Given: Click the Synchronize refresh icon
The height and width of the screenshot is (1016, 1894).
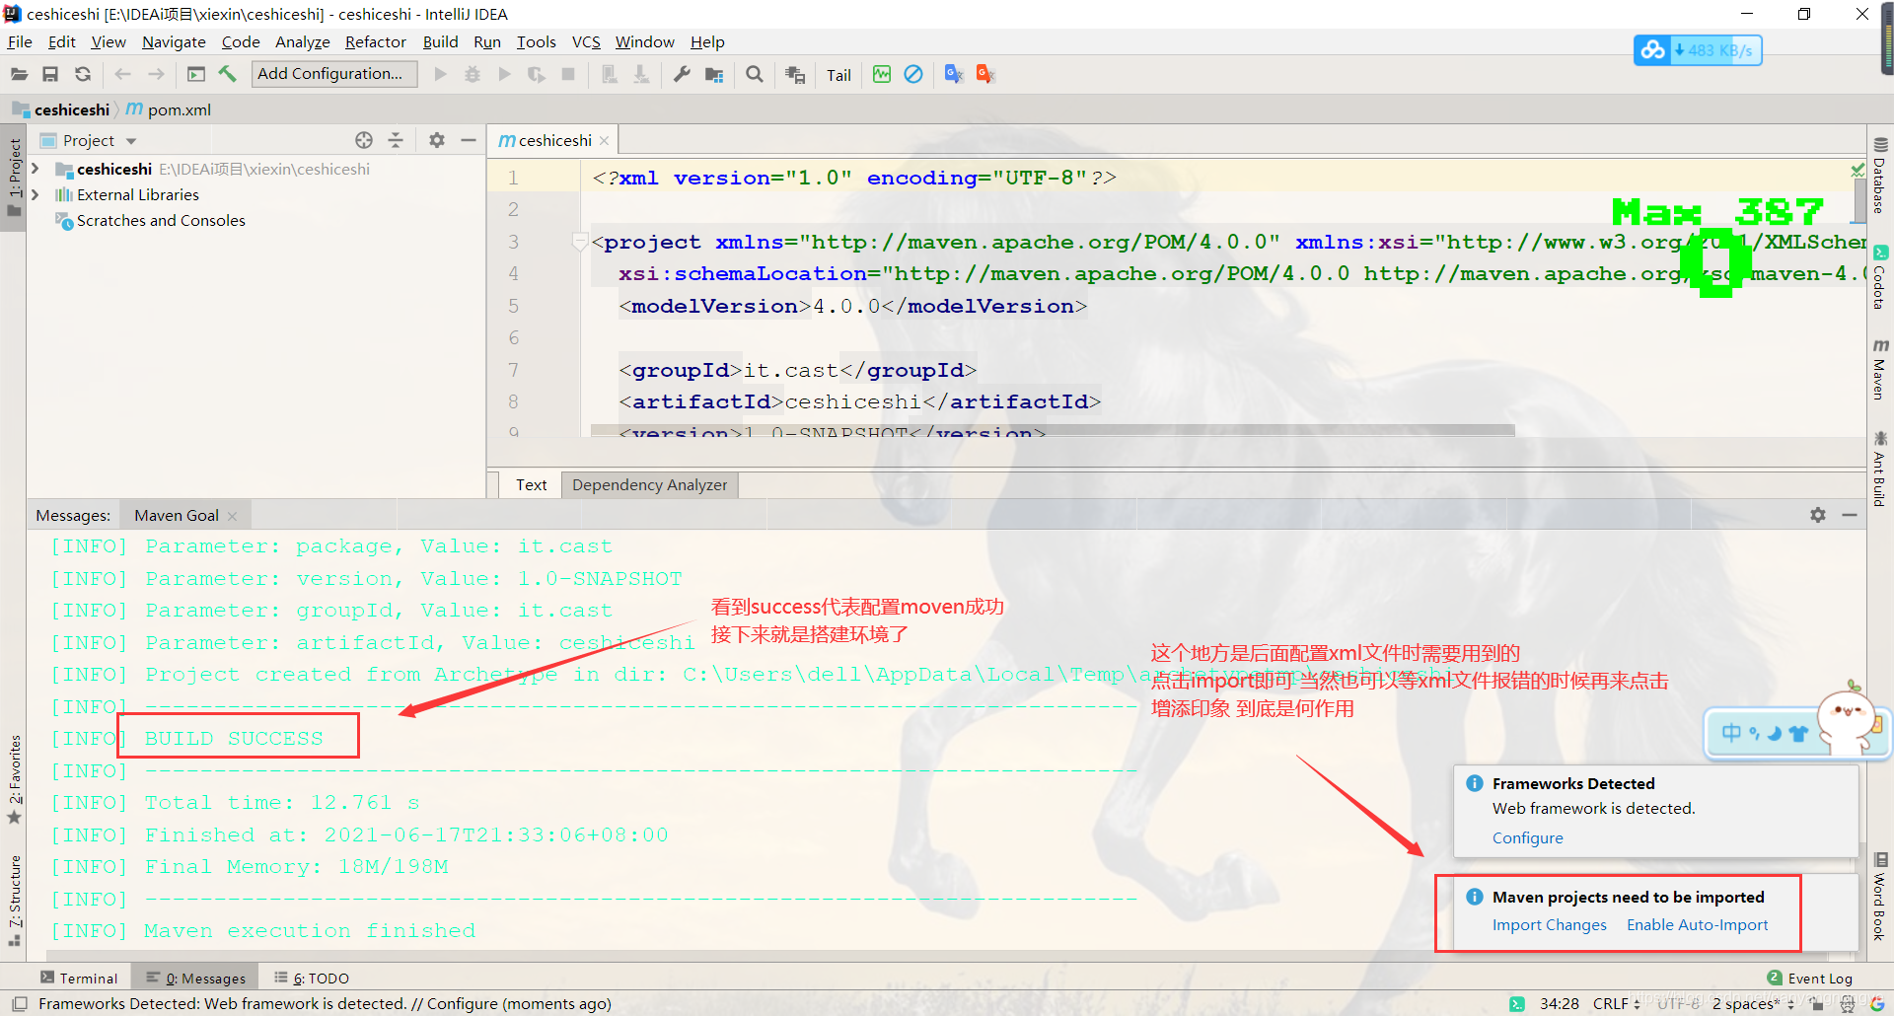Looking at the screenshot, I should 83,74.
